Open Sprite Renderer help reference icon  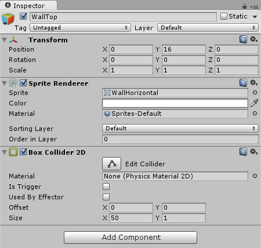click(243, 83)
